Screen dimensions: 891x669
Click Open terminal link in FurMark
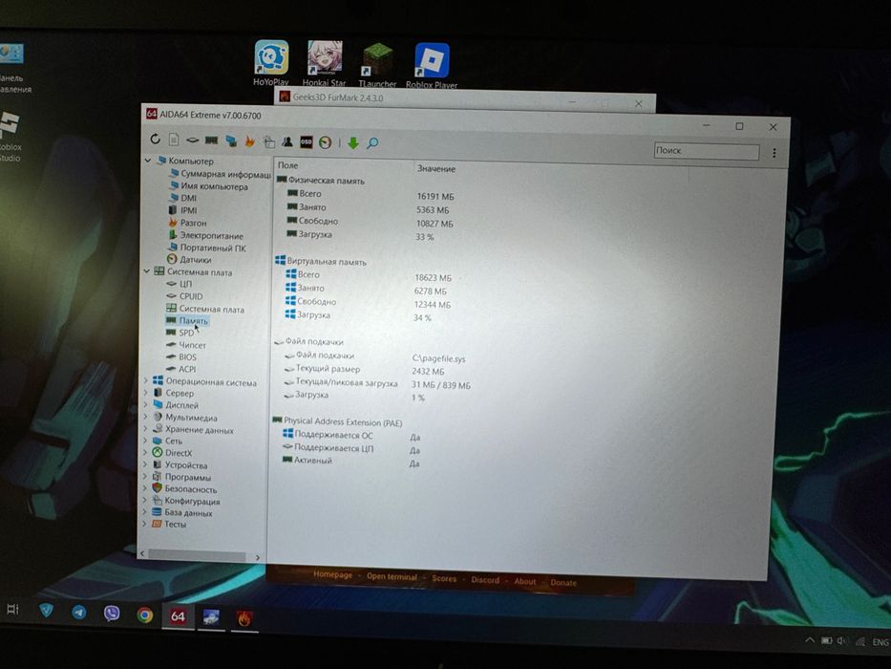click(x=392, y=577)
